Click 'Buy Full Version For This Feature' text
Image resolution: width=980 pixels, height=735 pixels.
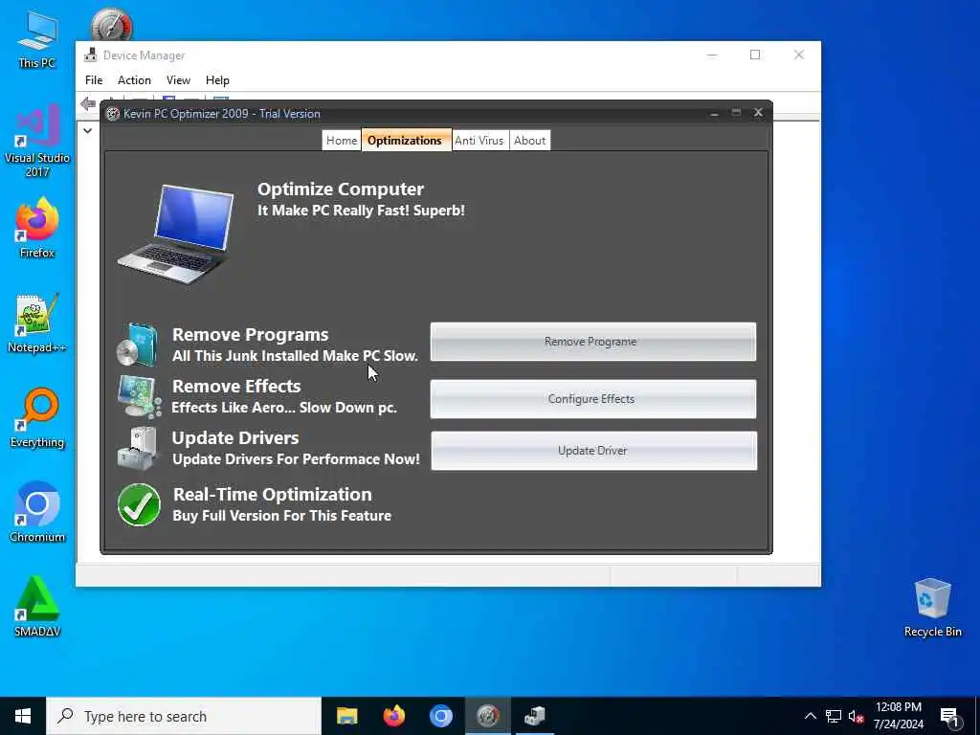(282, 516)
